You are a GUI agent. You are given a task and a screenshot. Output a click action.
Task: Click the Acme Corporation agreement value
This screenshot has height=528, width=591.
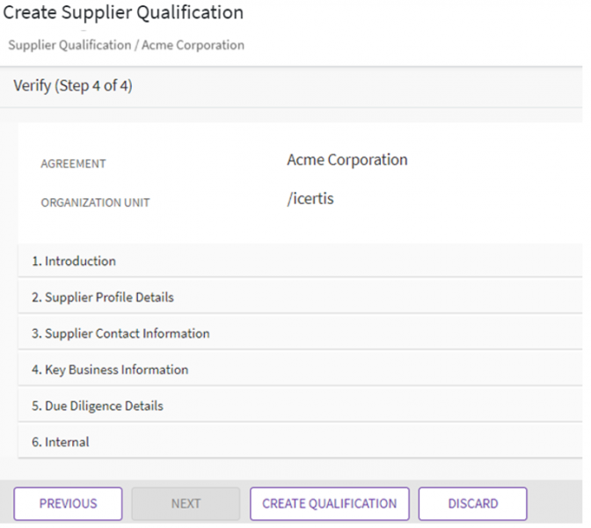[x=347, y=160]
